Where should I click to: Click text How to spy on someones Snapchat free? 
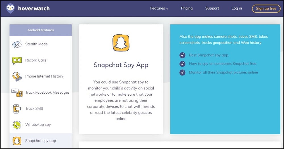point(223,64)
